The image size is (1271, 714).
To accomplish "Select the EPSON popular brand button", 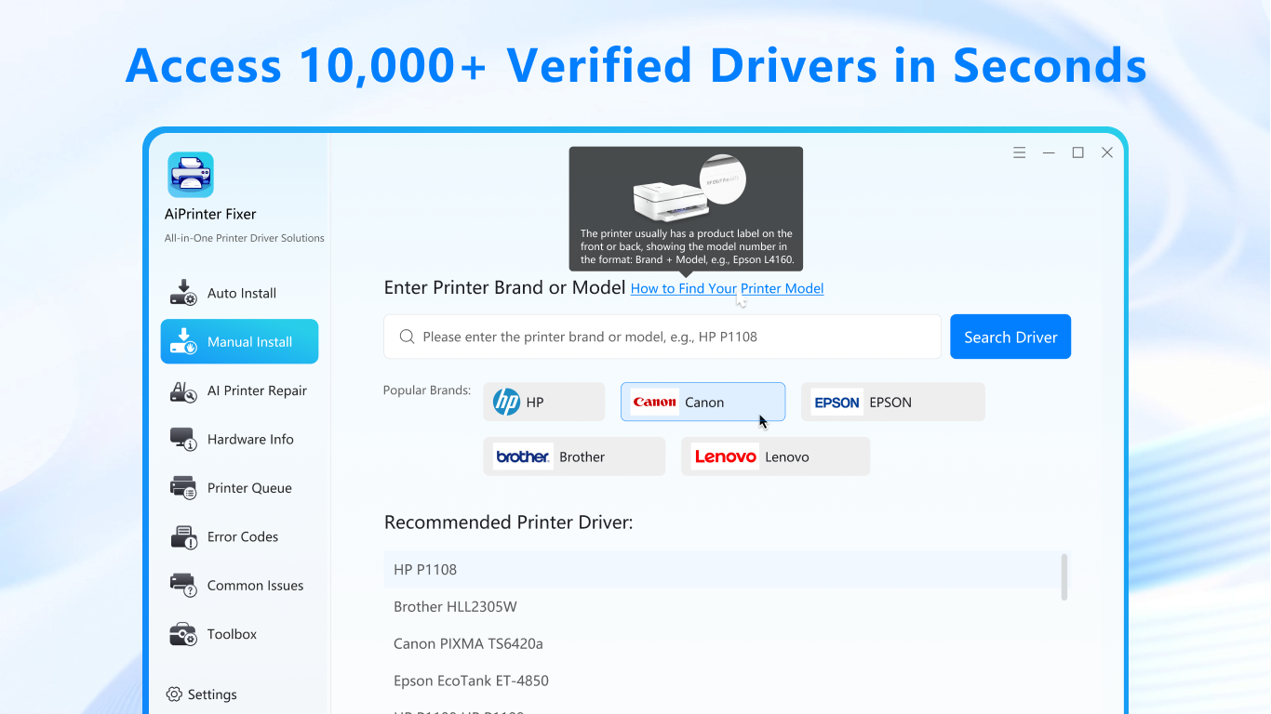I will pos(893,402).
